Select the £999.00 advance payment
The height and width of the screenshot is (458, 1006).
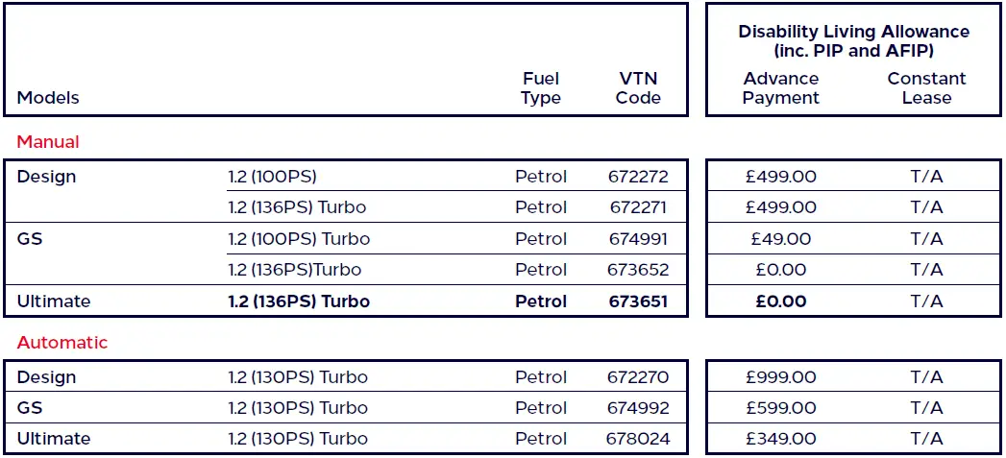coord(781,377)
